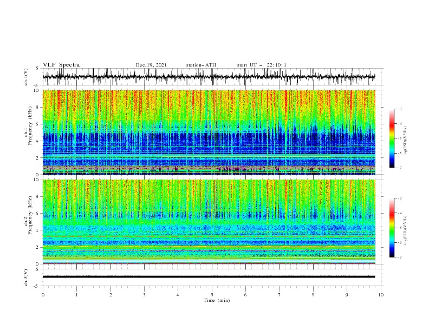Click the ch.1 "Frequency (kHz)" axis title
This screenshot has width=429, height=331.
30,126
